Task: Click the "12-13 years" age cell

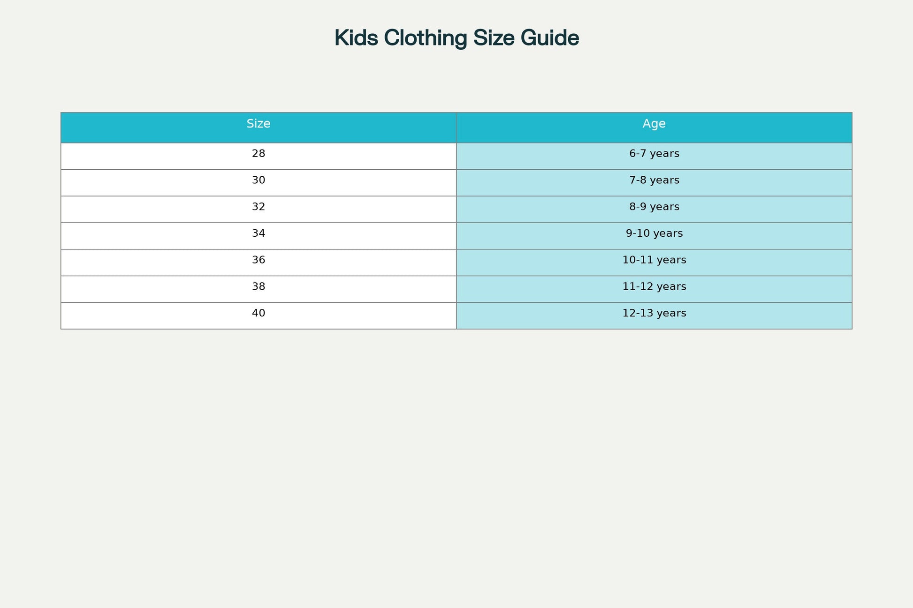Action: coord(654,314)
